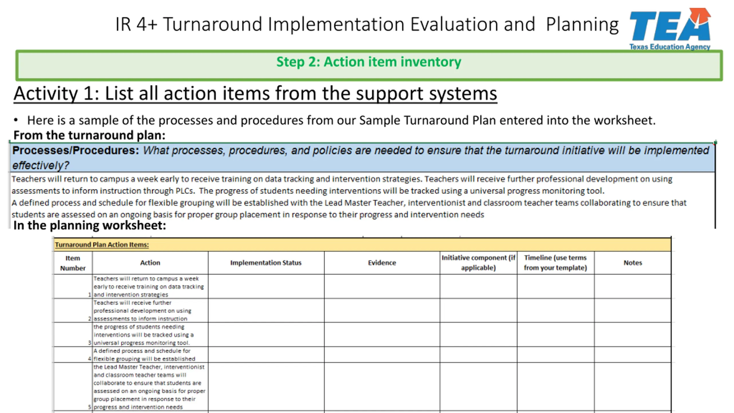The height and width of the screenshot is (413, 734).
Task: Select action cell 'Teachers will return to campus a week early to receive training'
Action: tap(150, 287)
